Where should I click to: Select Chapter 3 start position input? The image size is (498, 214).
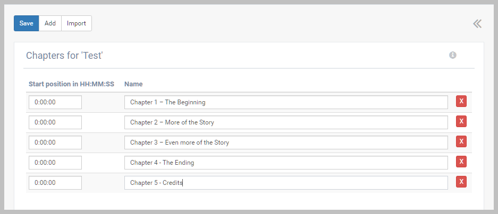pyautogui.click(x=55, y=142)
